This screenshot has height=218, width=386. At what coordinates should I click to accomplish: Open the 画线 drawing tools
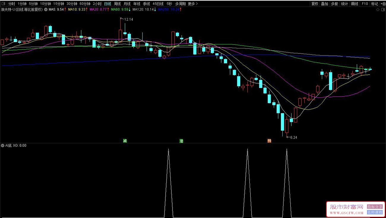click(x=355, y=4)
